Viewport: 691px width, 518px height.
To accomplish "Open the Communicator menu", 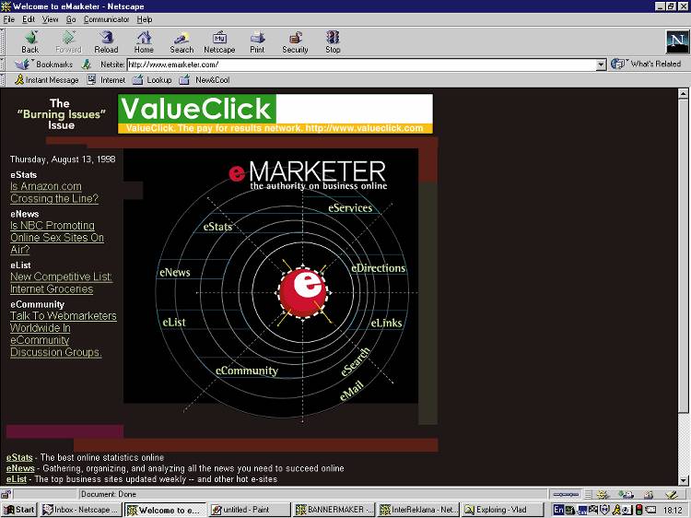I will tap(106, 19).
